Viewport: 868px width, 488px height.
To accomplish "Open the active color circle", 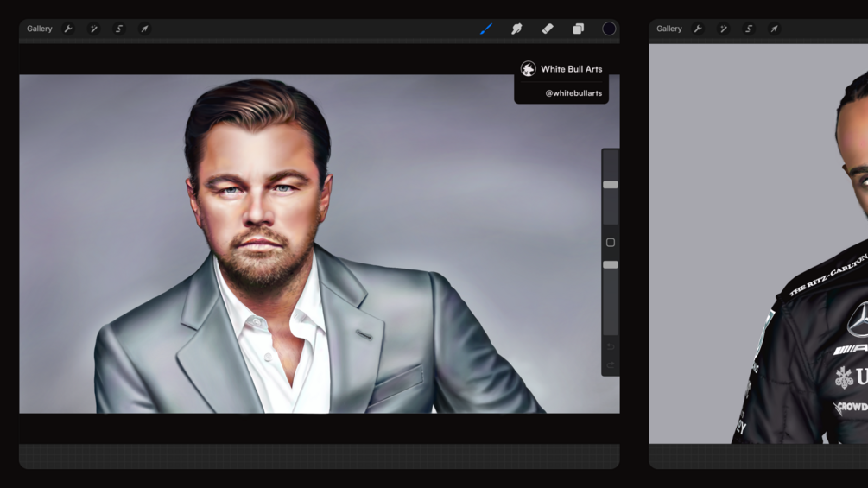I will [609, 29].
